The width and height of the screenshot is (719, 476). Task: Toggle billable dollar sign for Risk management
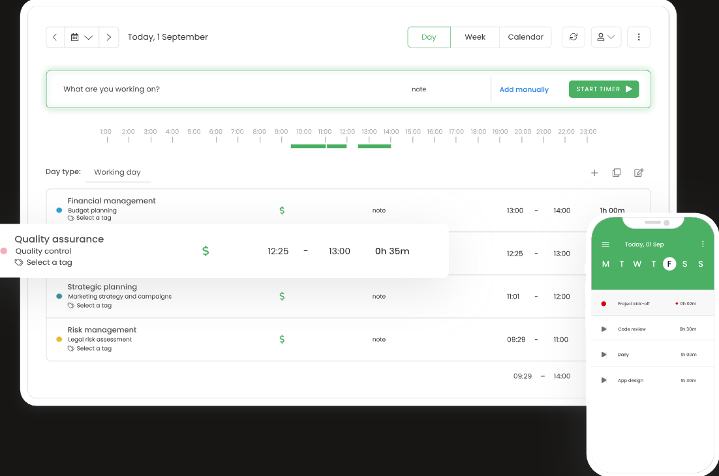(282, 339)
